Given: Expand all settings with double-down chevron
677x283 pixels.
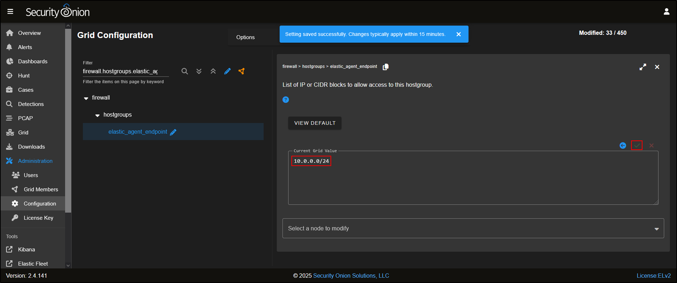Looking at the screenshot, I should (x=199, y=71).
